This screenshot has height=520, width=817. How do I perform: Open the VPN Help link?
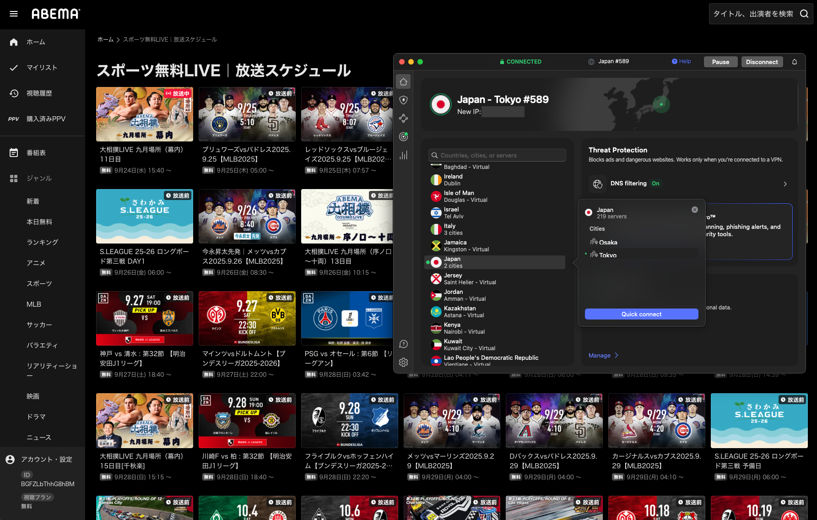tap(682, 61)
